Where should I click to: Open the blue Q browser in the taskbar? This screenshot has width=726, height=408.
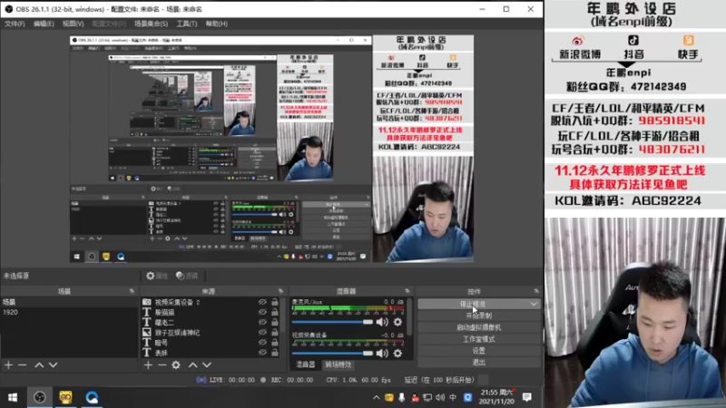pos(92,397)
